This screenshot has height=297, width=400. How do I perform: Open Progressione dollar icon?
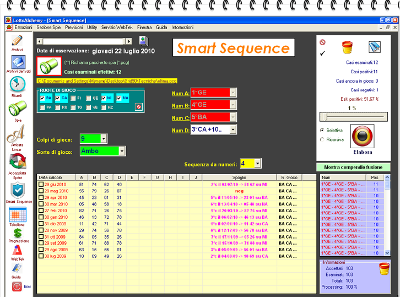pos(18,233)
